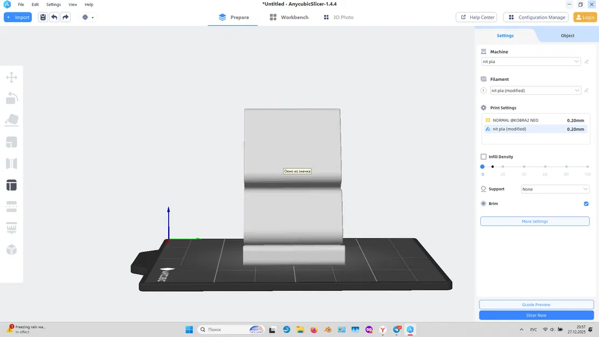
Task: Open Blender from the taskbar
Action: click(x=328, y=329)
